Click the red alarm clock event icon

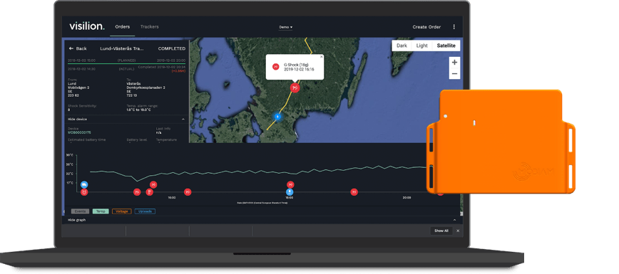(84, 192)
